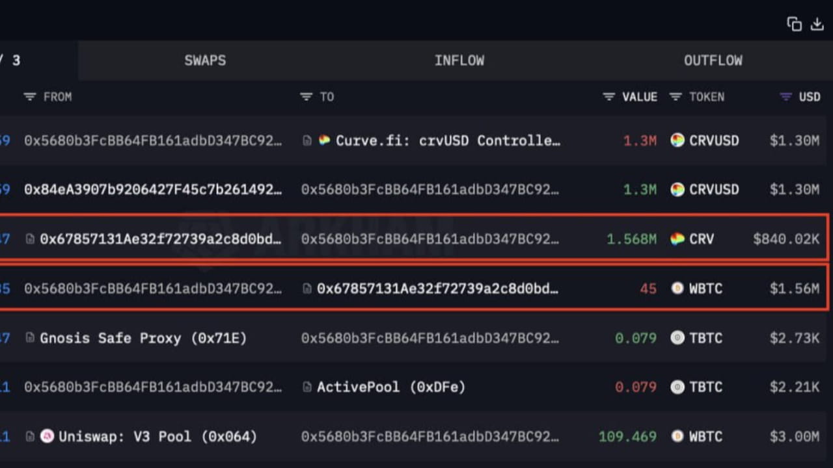Viewport: 833px width, 468px height.
Task: Open Uniswap: V3 Pool (0x064) address
Action: 157,437
